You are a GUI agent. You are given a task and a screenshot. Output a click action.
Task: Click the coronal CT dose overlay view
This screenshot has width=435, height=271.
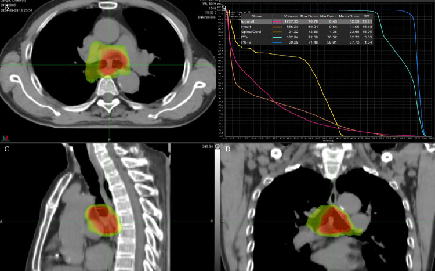coord(328,207)
